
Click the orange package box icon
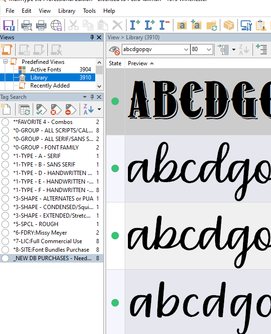point(228,25)
